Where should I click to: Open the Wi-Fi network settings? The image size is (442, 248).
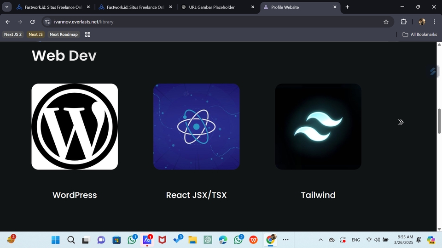click(x=369, y=240)
